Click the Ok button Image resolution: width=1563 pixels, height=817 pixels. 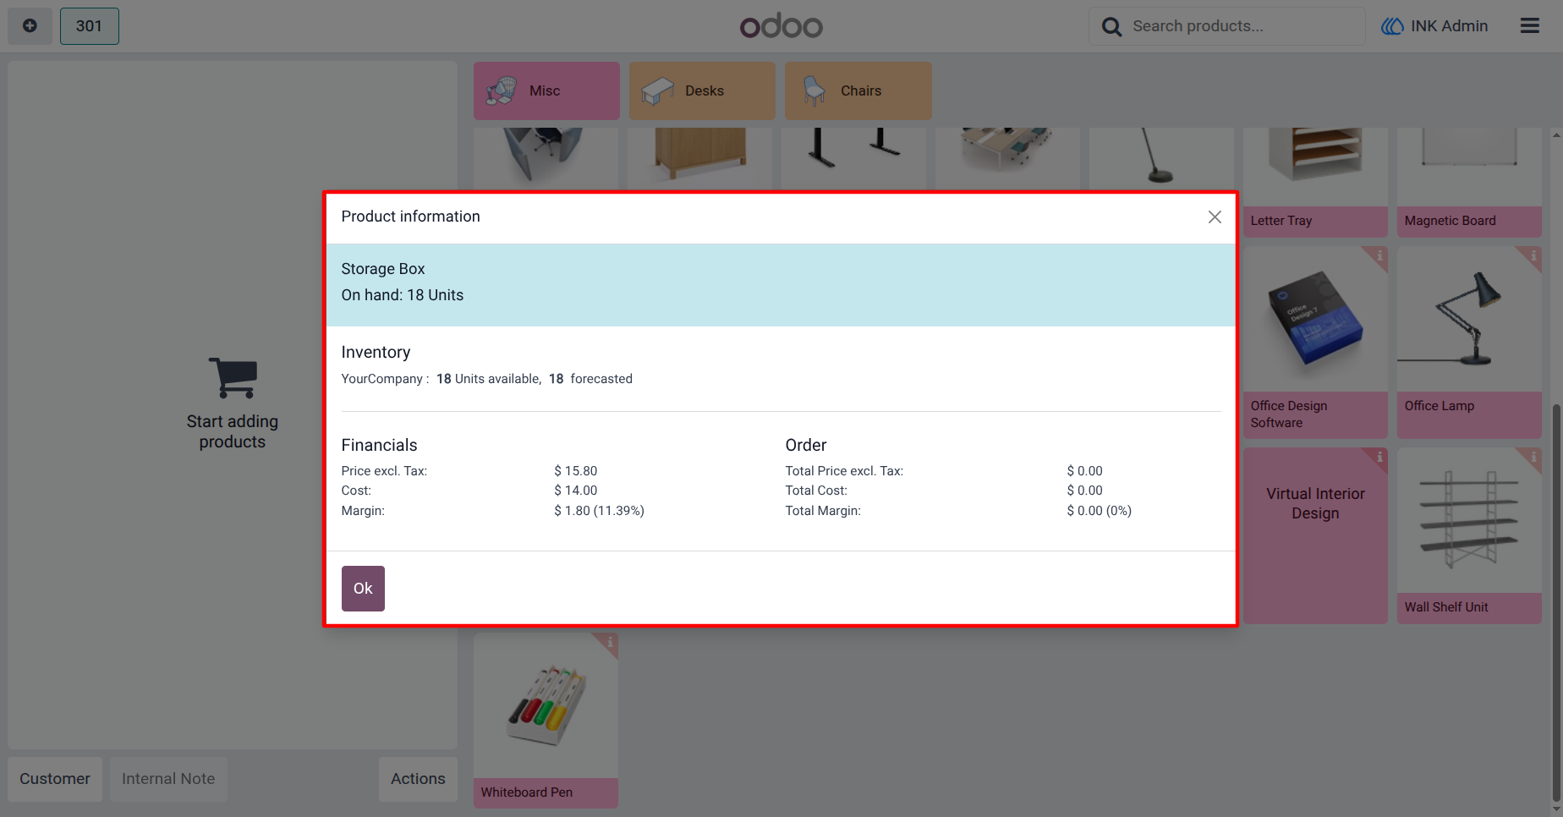(x=363, y=589)
